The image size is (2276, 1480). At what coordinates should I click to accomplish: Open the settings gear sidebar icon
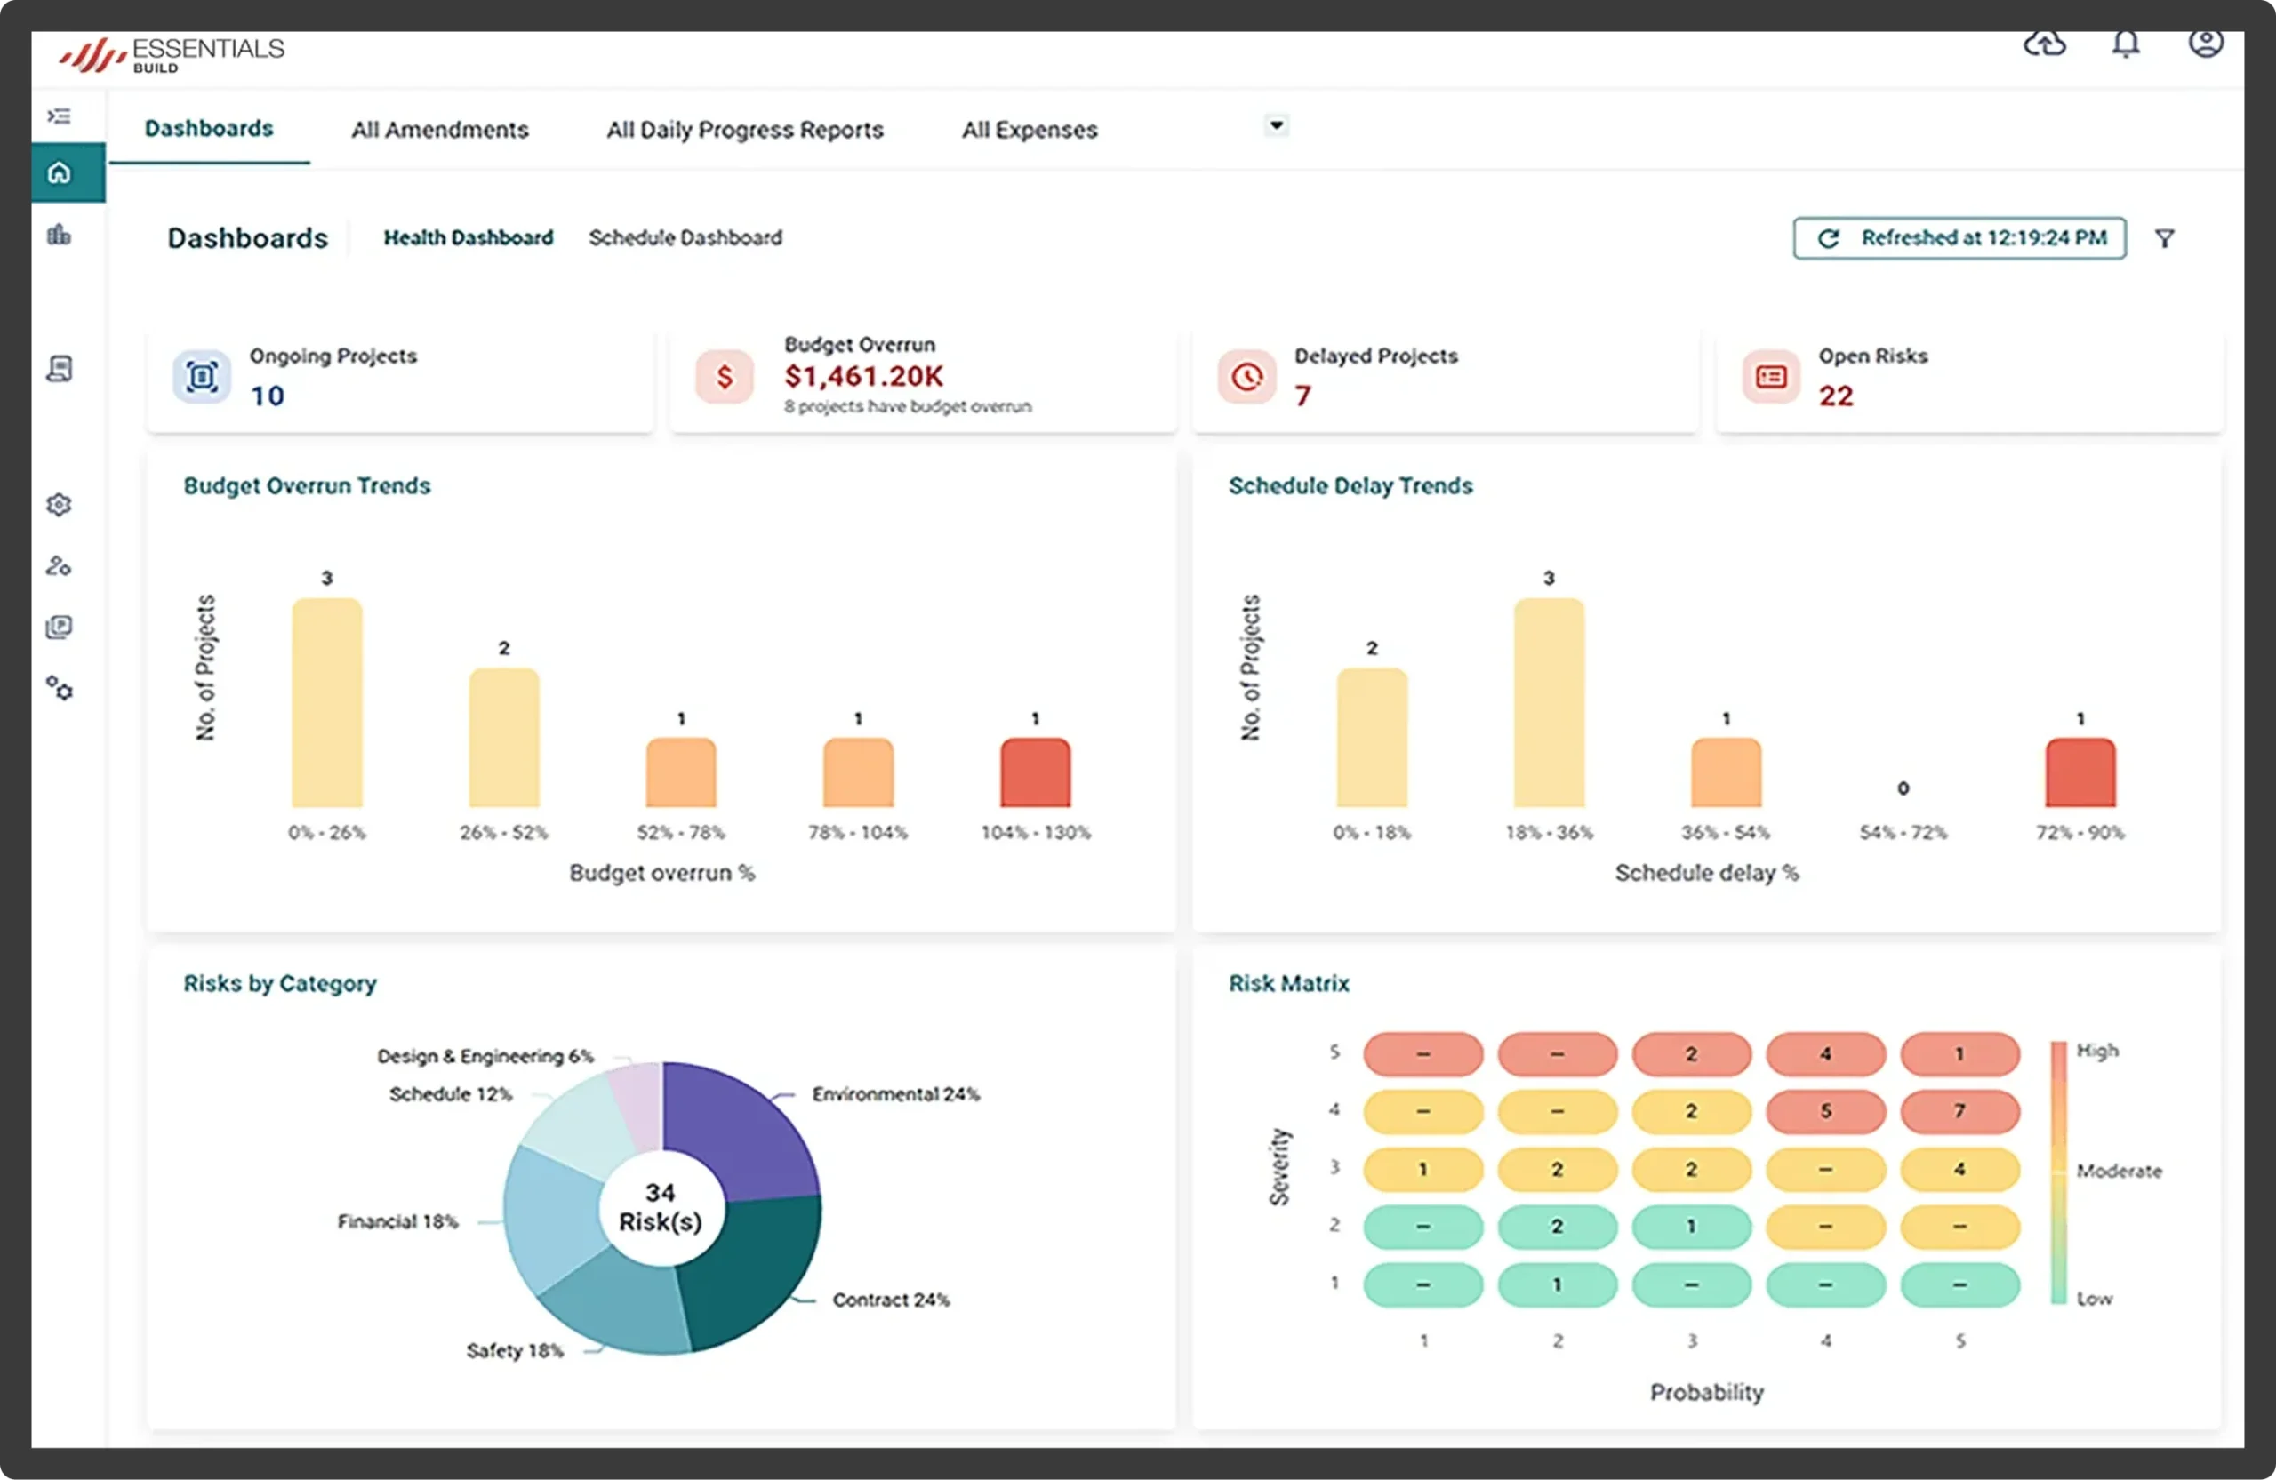point(60,505)
